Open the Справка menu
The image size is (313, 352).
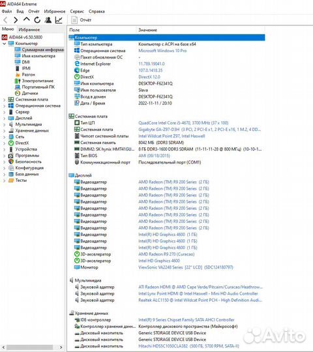(97, 11)
